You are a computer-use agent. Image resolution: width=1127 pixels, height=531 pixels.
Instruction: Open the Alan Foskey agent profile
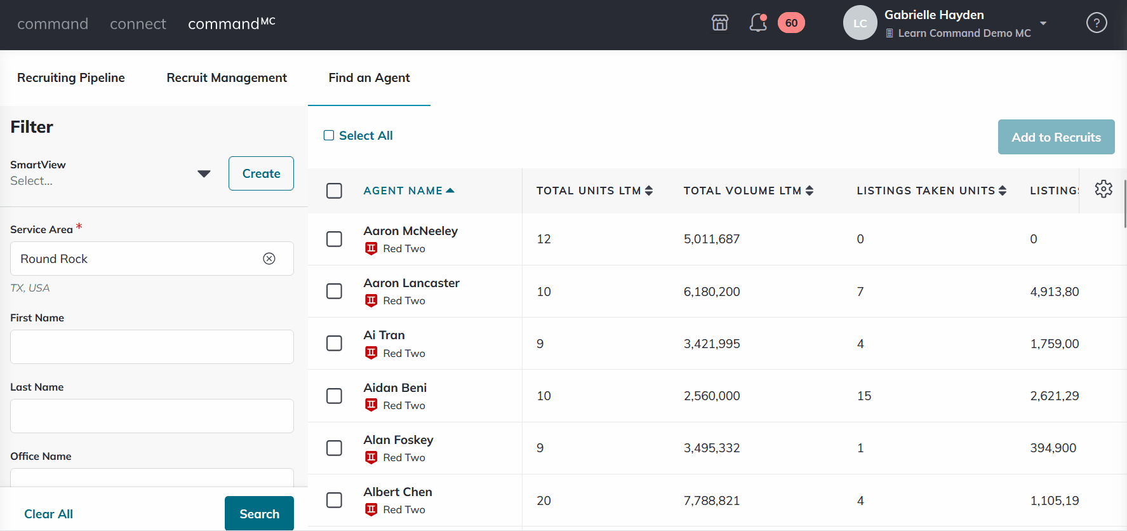(x=398, y=440)
